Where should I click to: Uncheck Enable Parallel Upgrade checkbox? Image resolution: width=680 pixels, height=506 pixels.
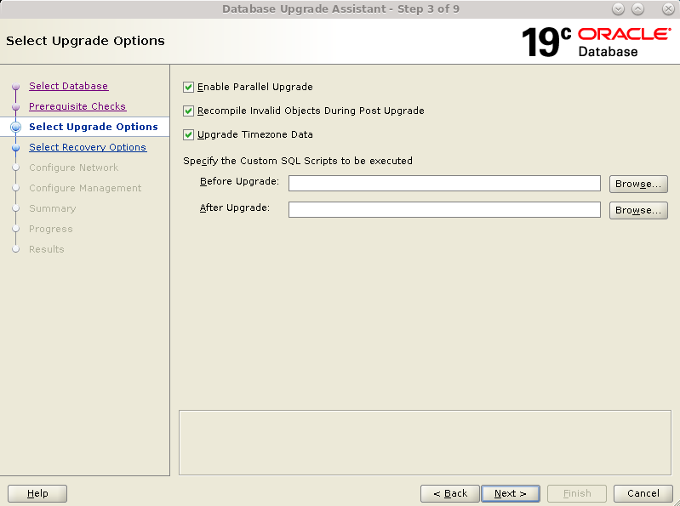tap(188, 87)
